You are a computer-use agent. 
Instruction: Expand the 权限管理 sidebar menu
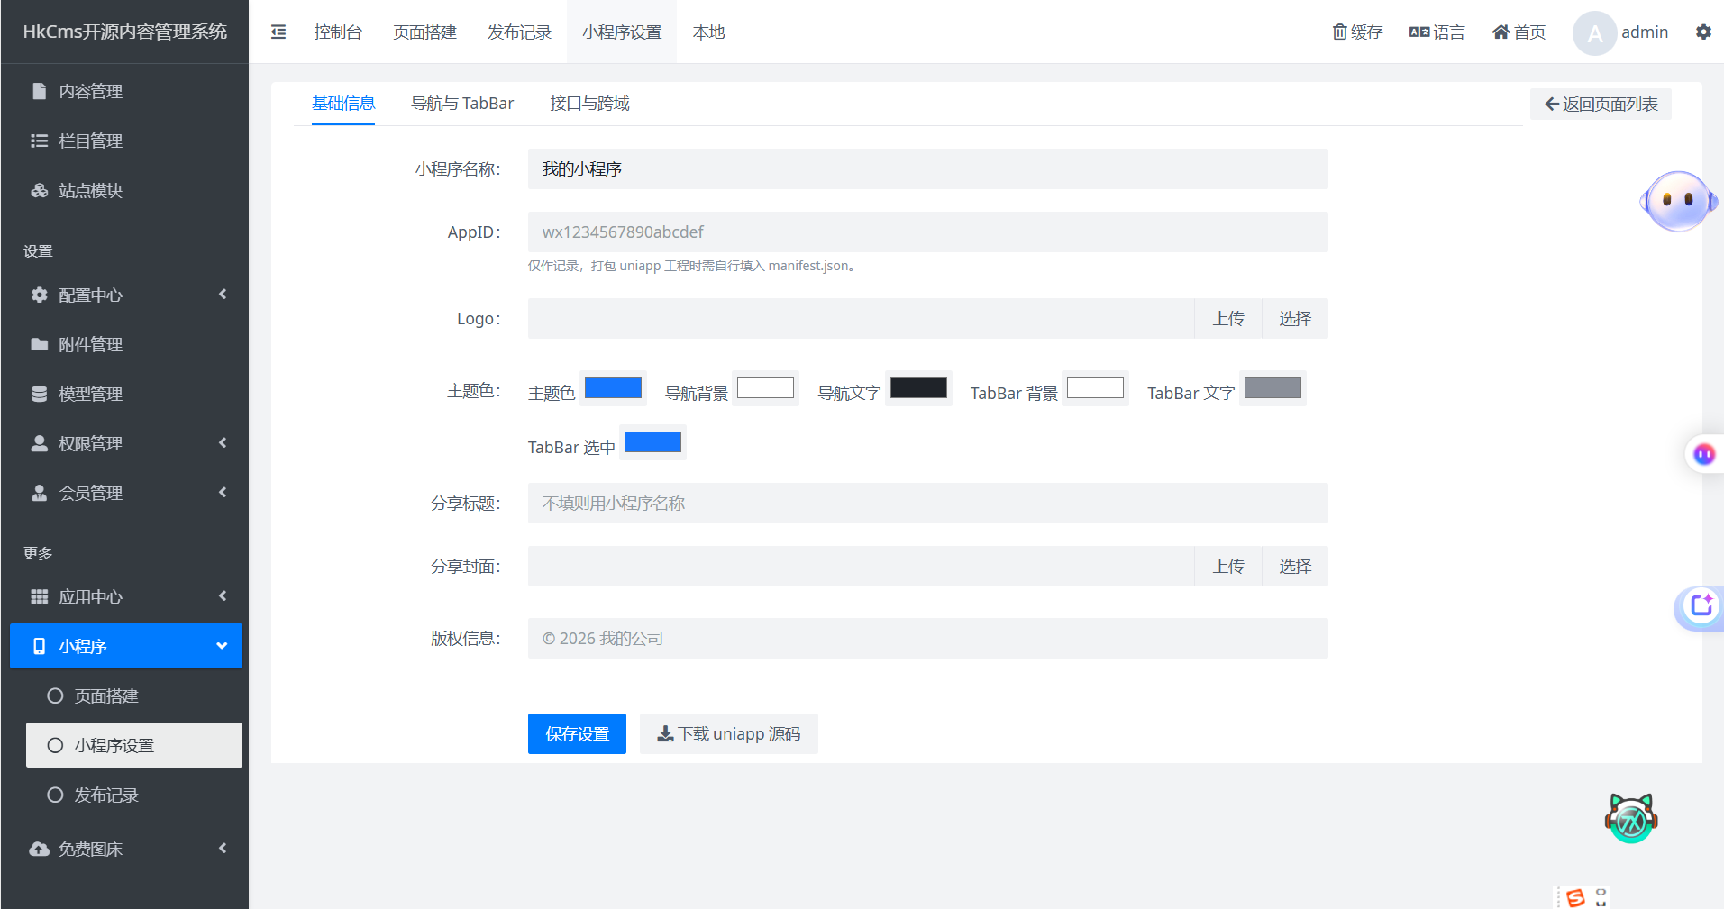coord(126,443)
